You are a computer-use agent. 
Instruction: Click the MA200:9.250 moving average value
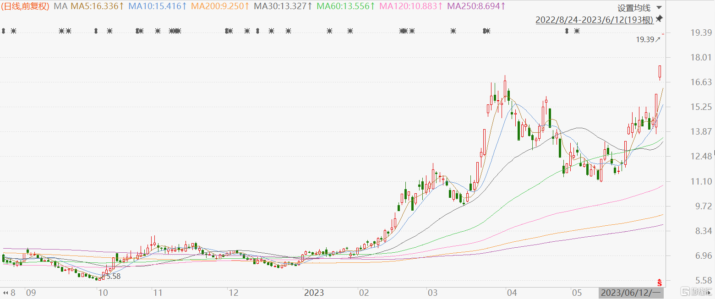[x=220, y=6]
